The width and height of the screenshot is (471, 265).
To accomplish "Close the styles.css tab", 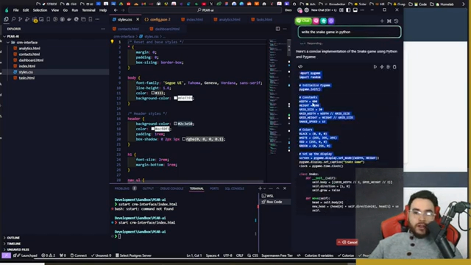I will tap(138, 20).
